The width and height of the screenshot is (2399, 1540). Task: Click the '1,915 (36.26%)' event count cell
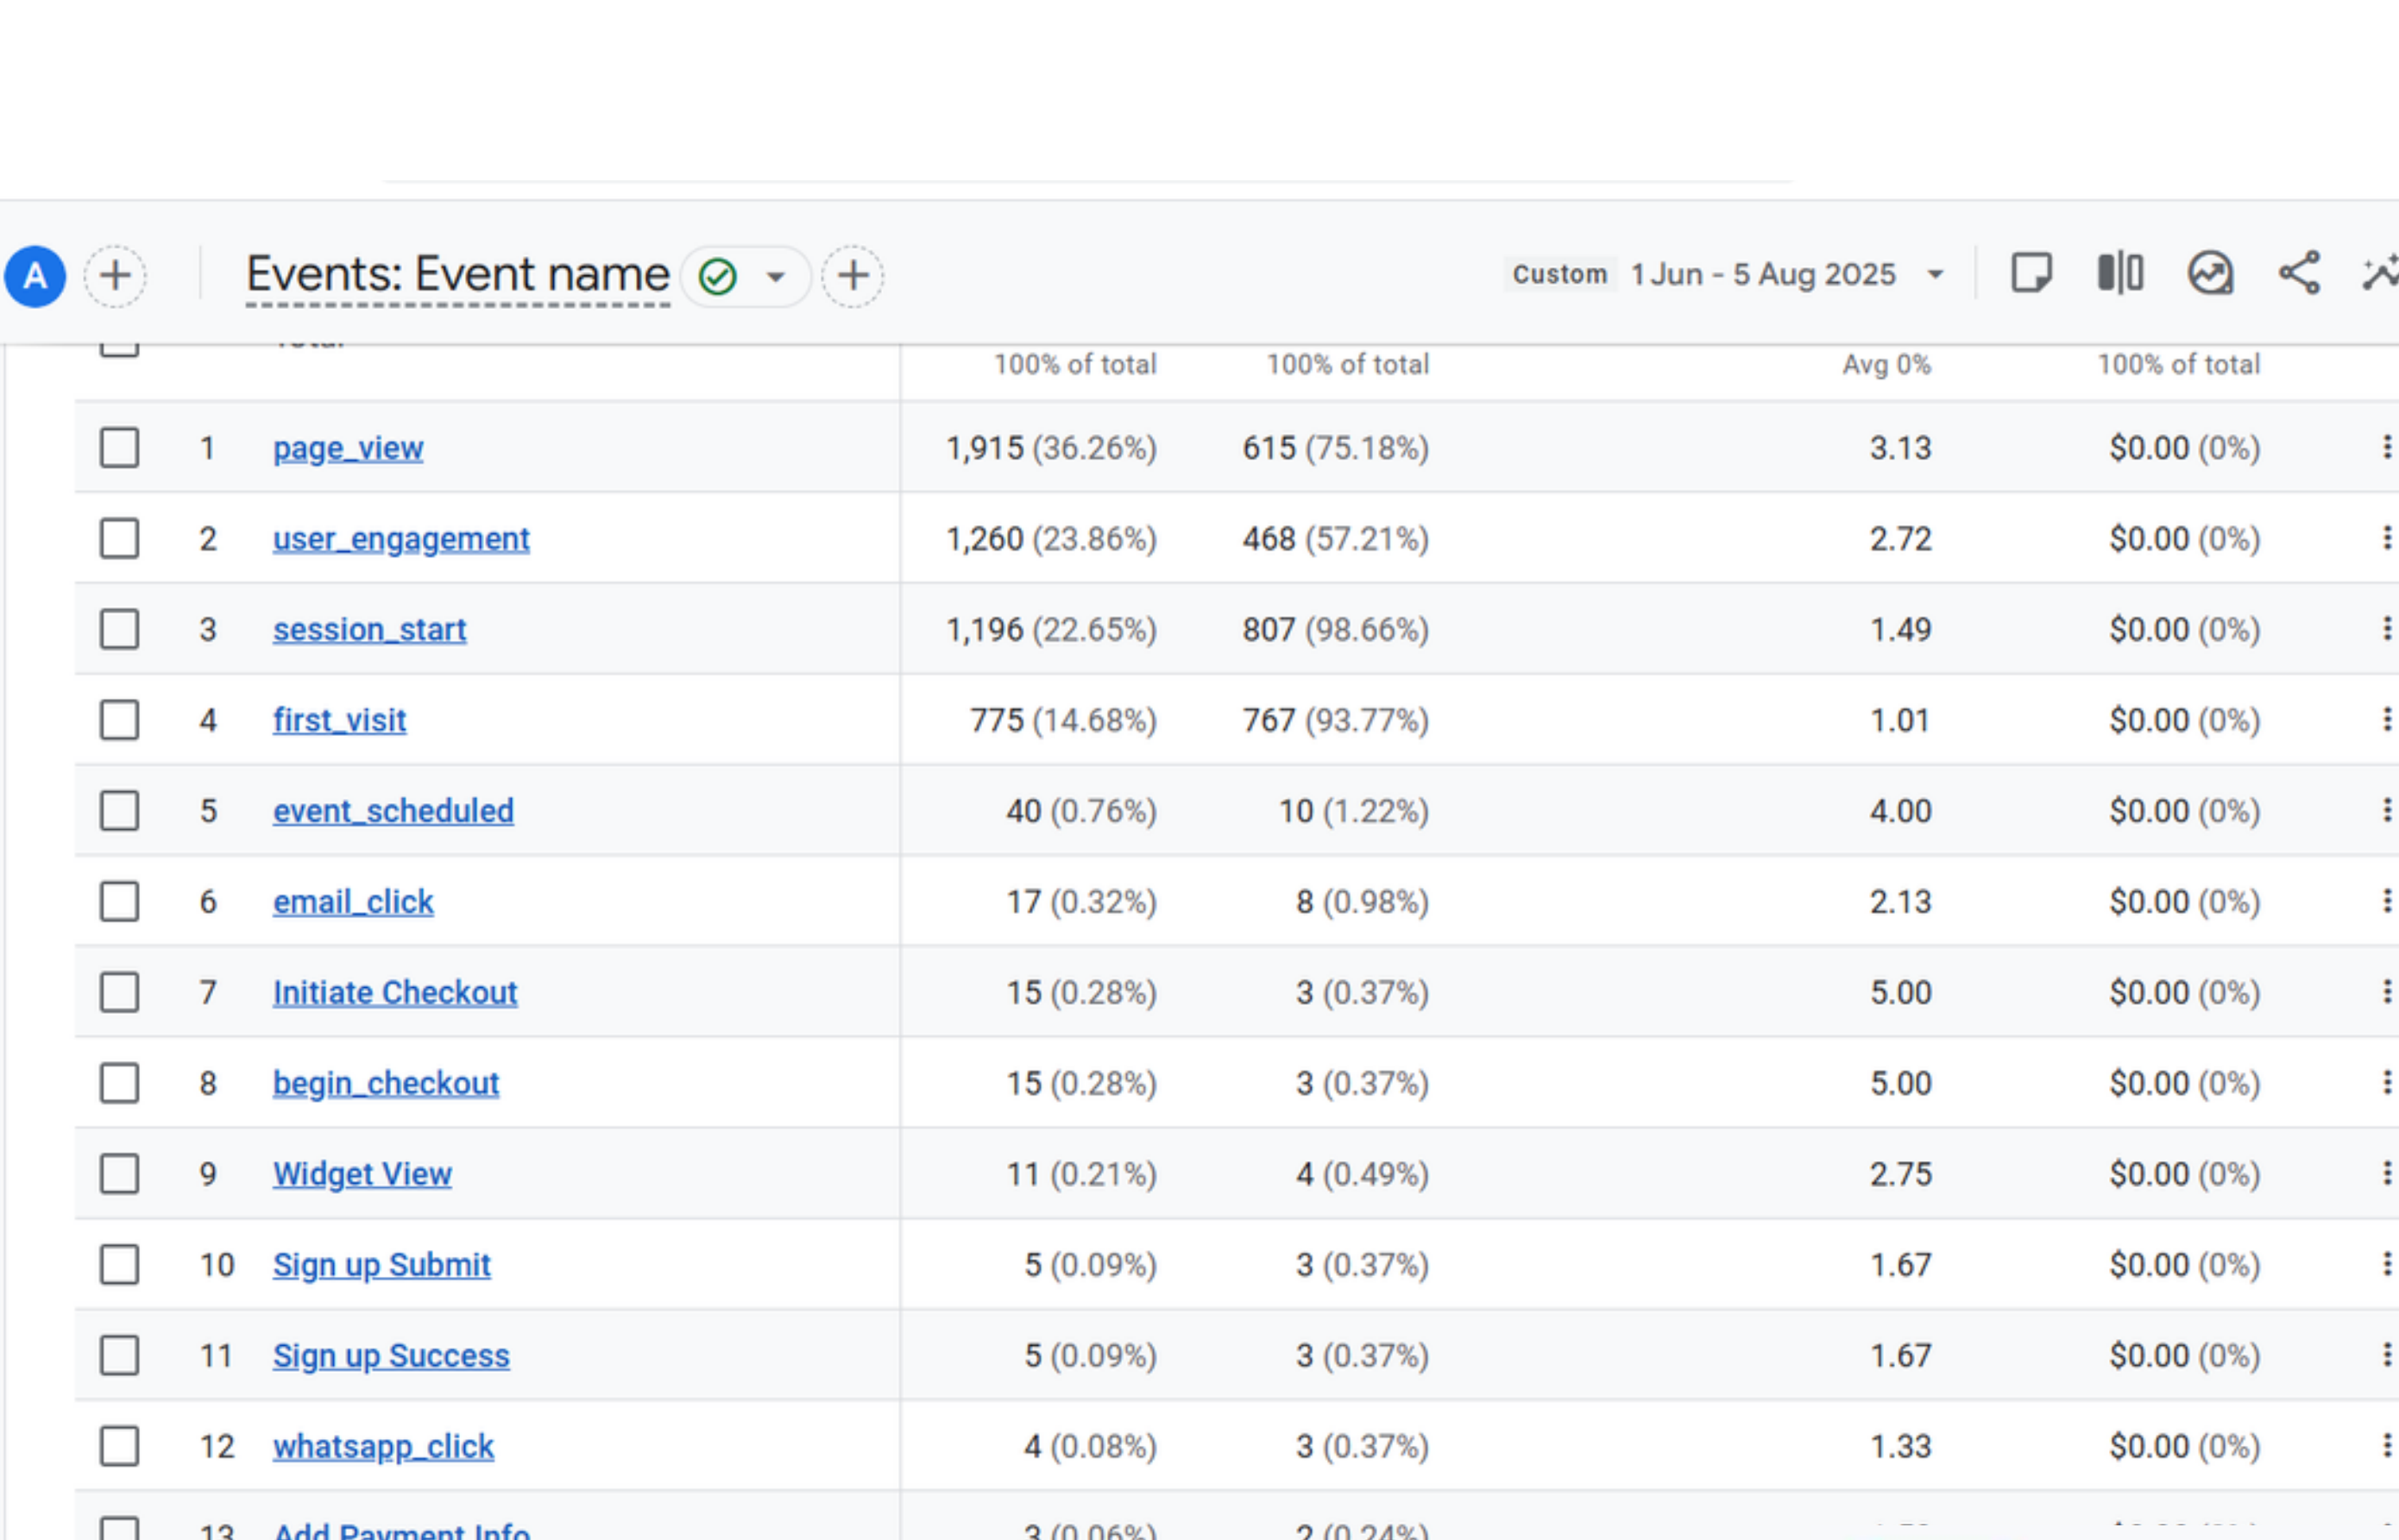click(1051, 448)
